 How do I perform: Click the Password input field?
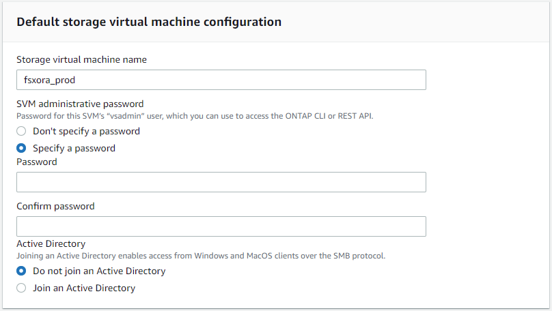[x=221, y=182]
